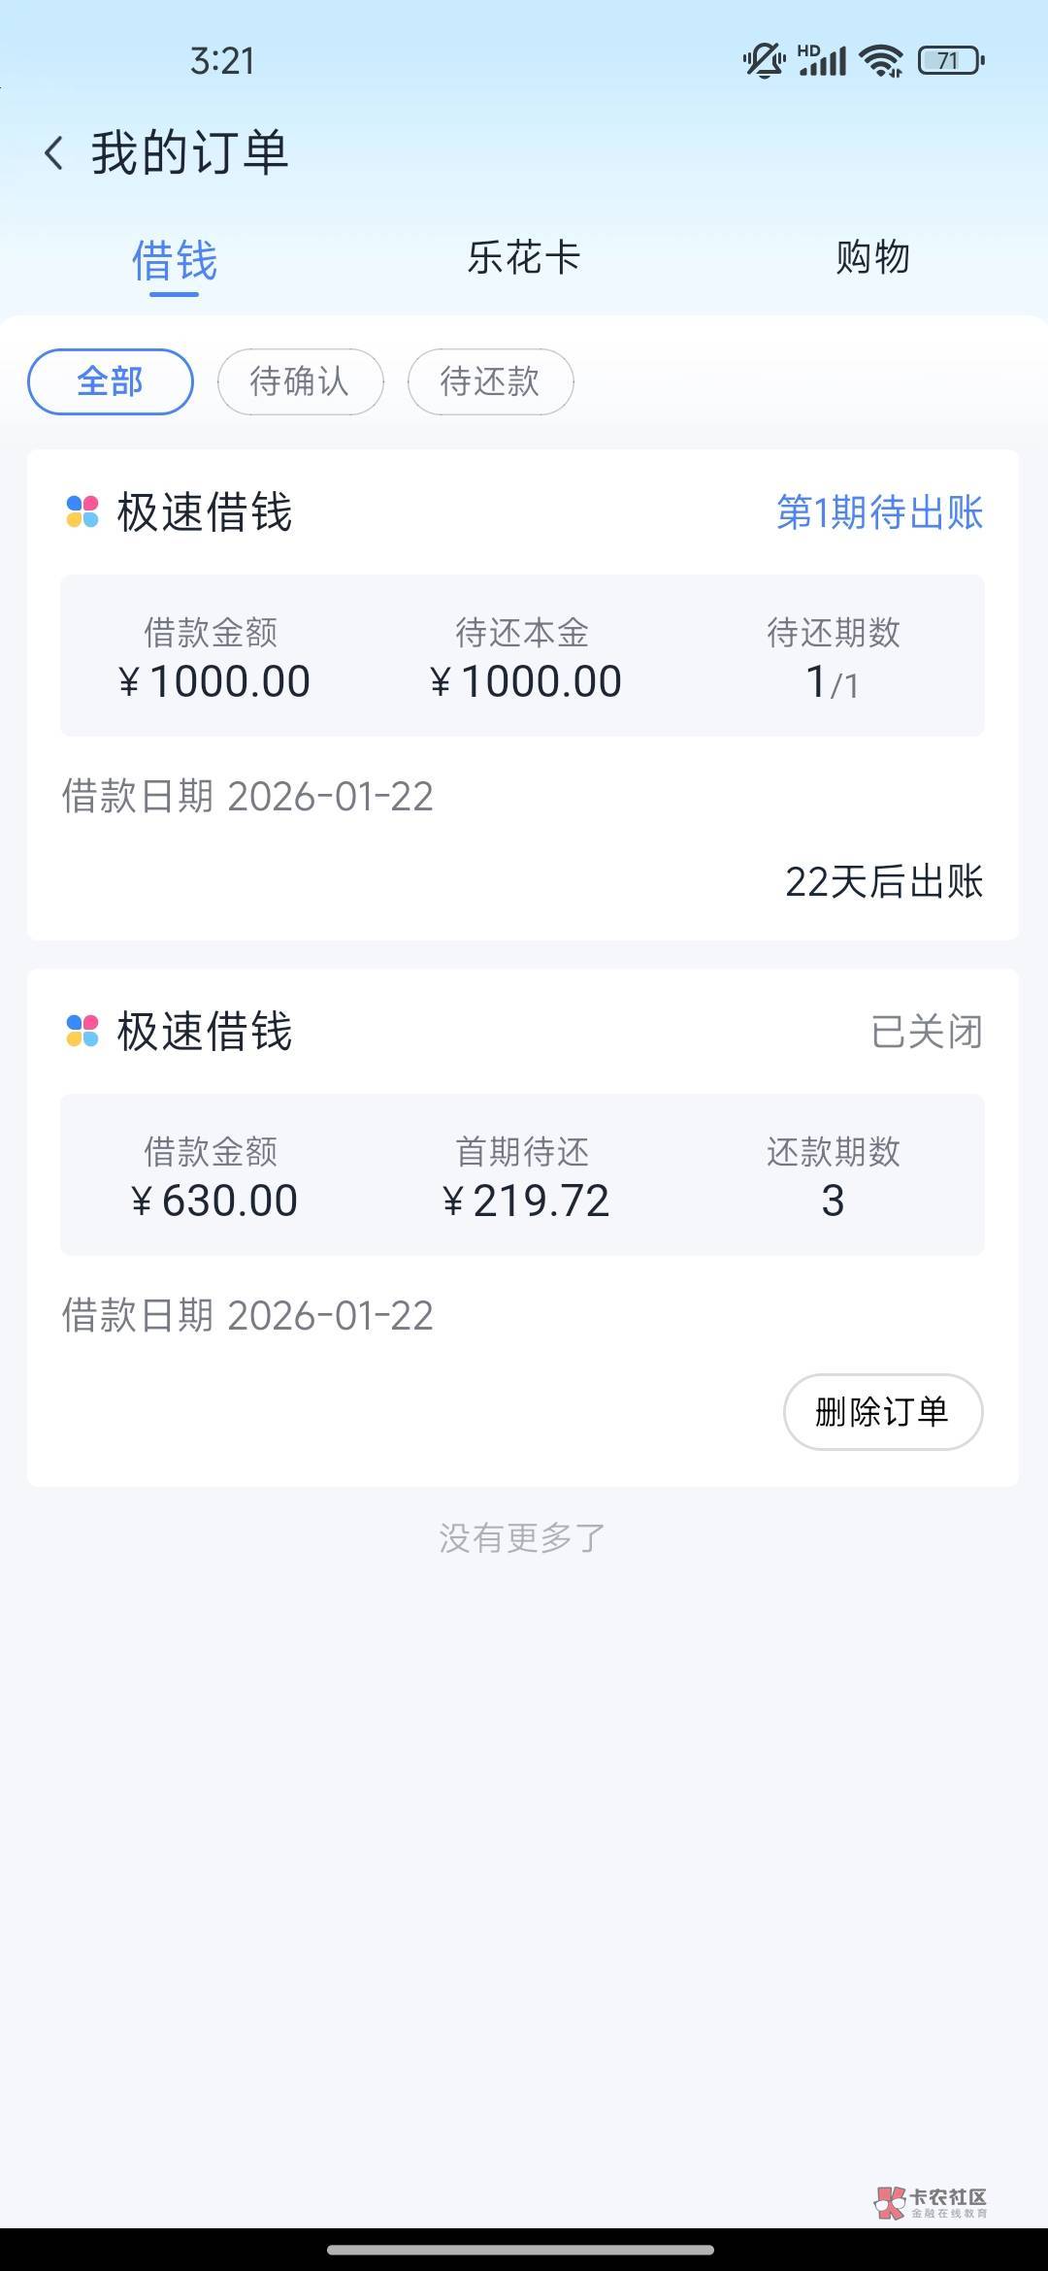
Task: Tap the colorful logo of the closed 极速借钱 order
Action: [x=82, y=1031]
